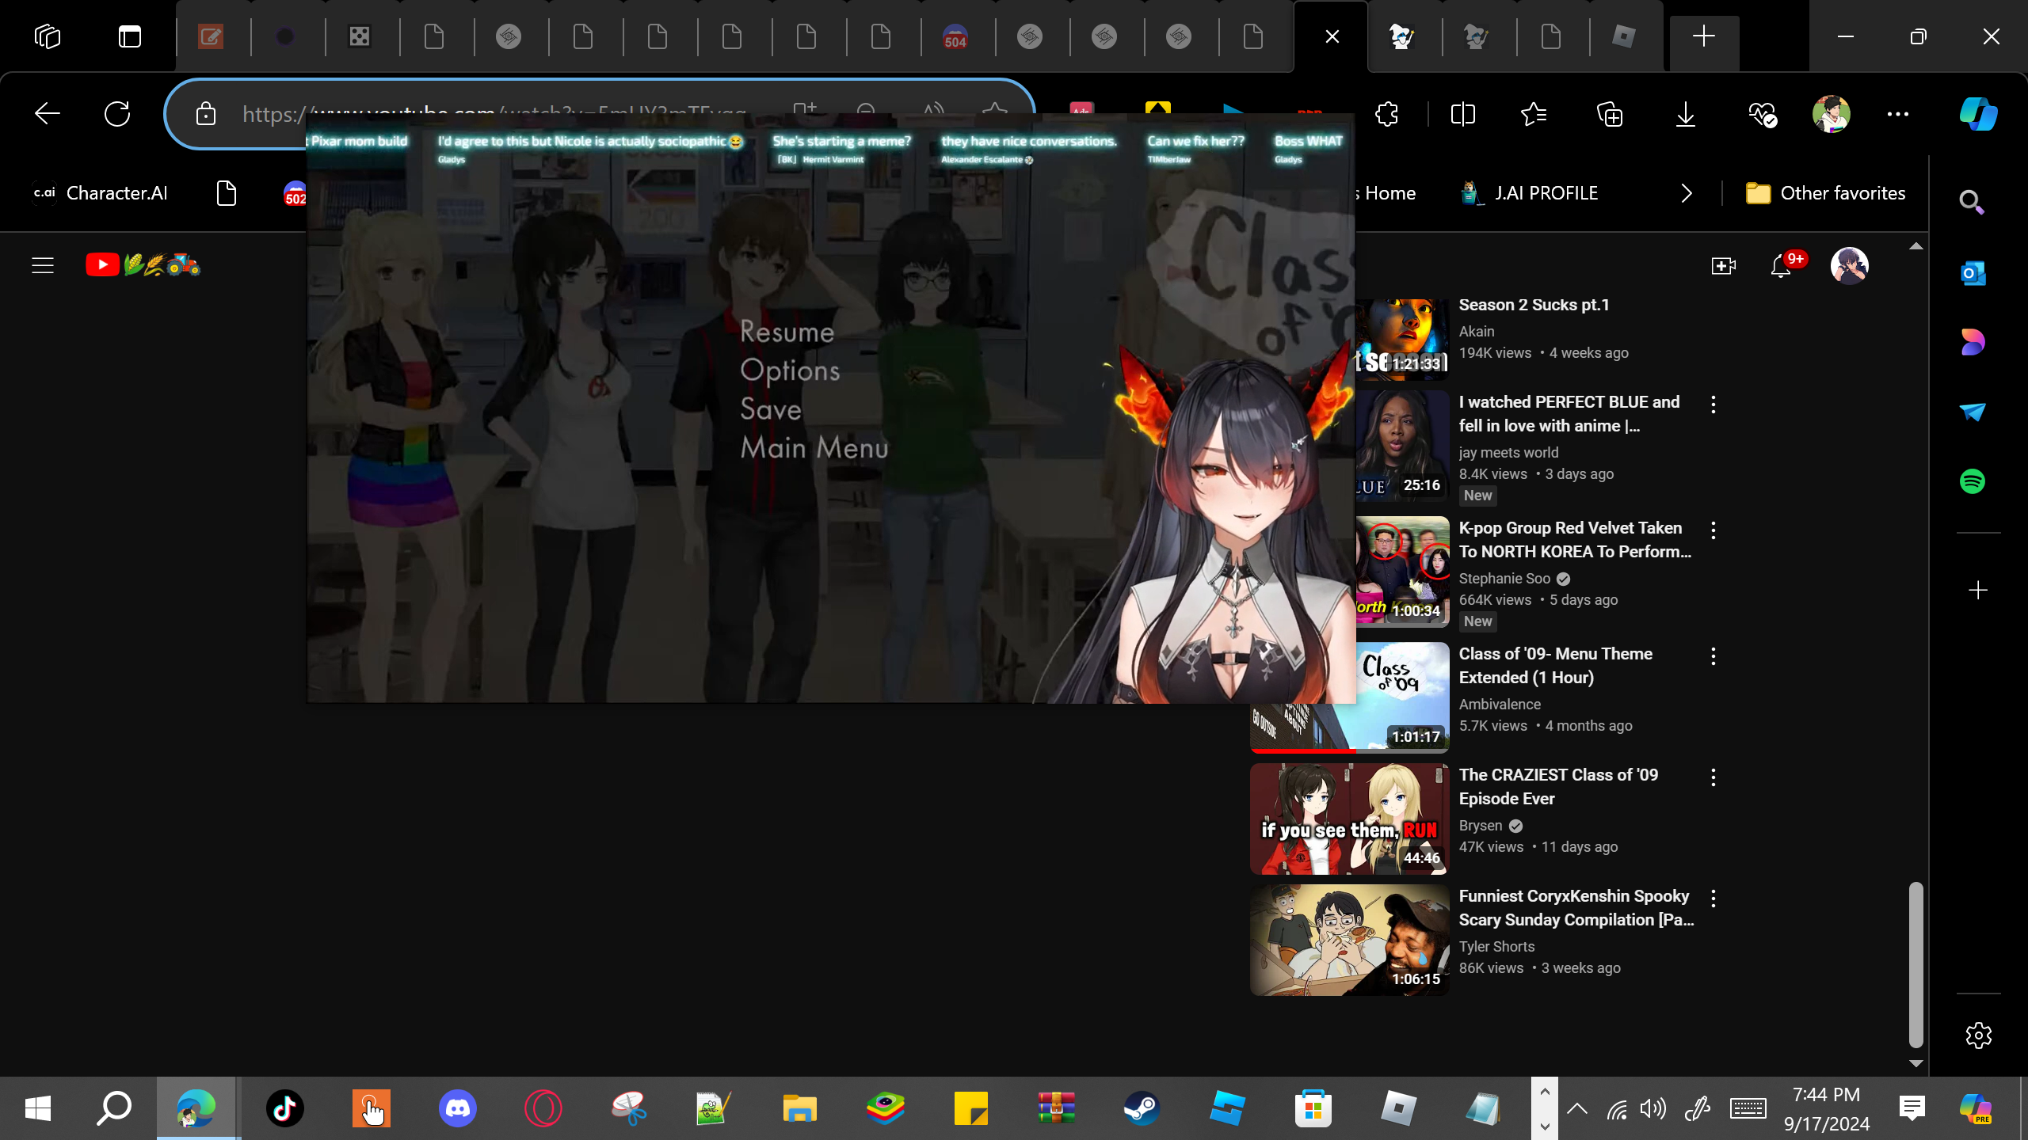
Task: Show hidden system tray icons
Action: [1577, 1109]
